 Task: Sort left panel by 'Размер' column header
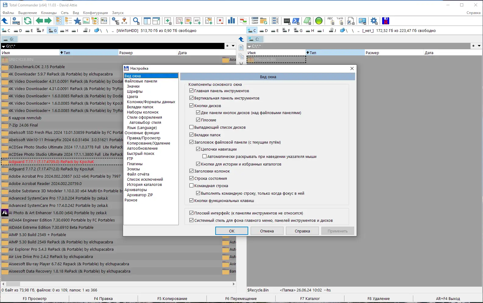148,53
